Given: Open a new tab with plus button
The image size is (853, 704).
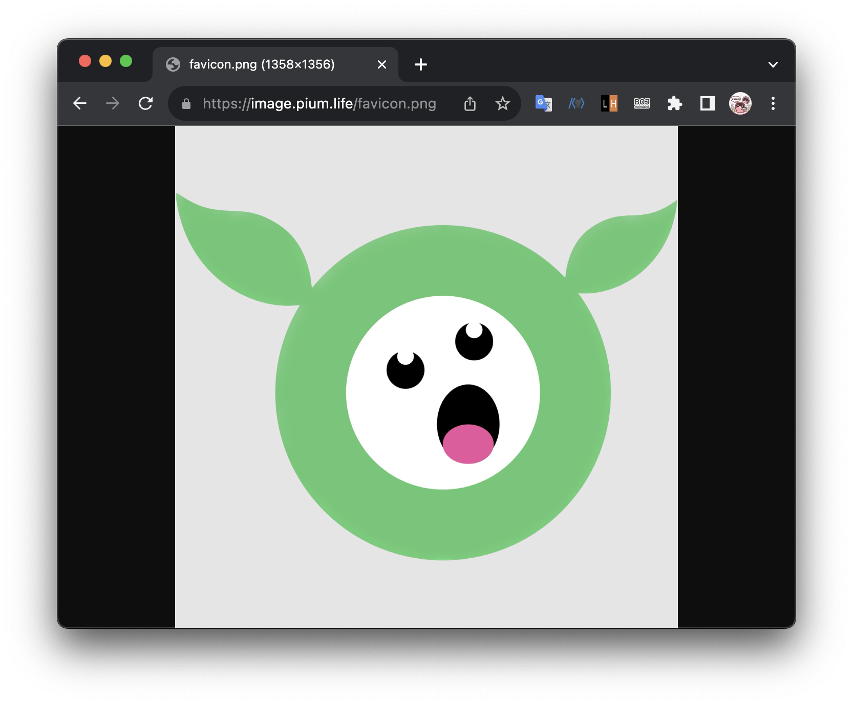Looking at the screenshot, I should (420, 64).
